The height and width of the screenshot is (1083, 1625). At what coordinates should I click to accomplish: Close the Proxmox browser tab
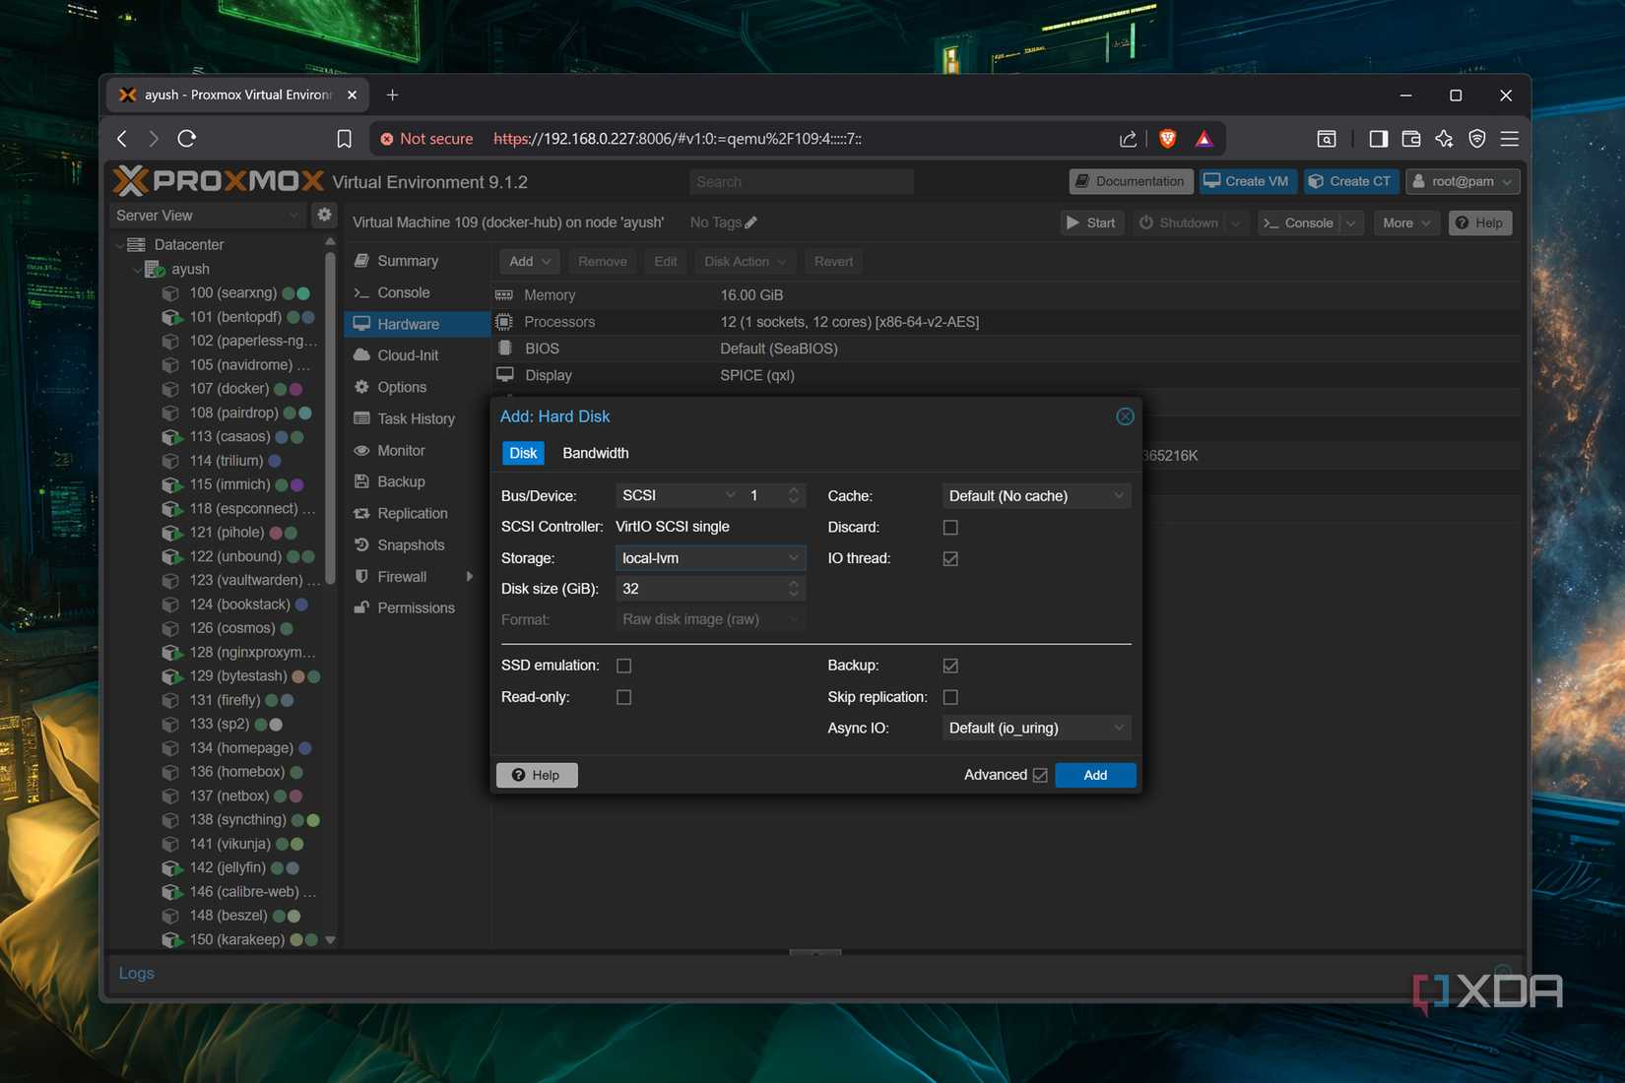pyautogui.click(x=352, y=95)
